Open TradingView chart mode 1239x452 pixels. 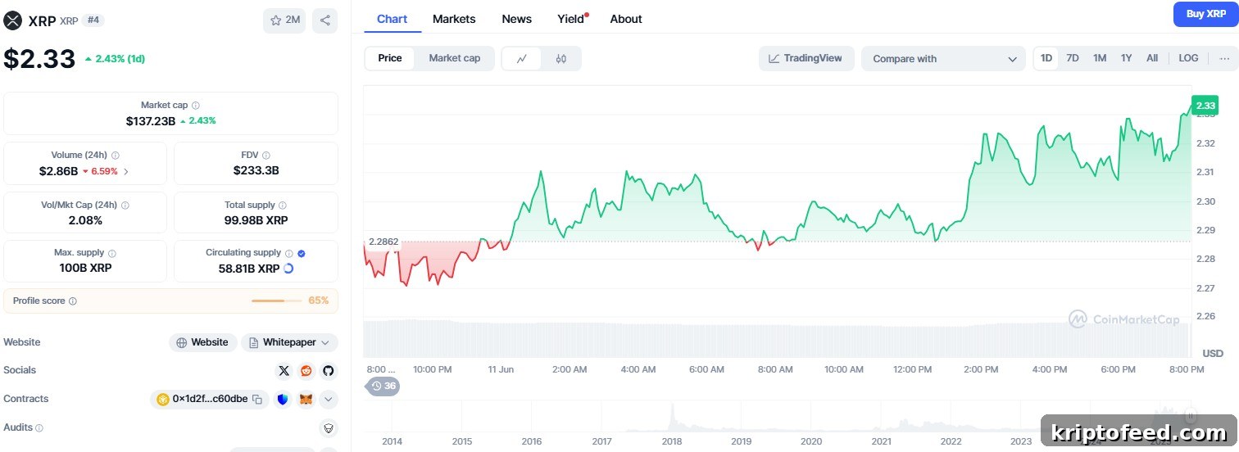806,58
